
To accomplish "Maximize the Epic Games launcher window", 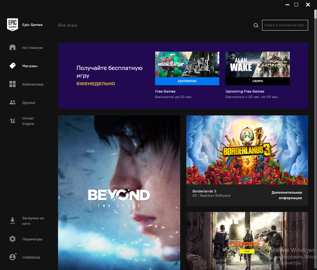I will tap(296, 5).
